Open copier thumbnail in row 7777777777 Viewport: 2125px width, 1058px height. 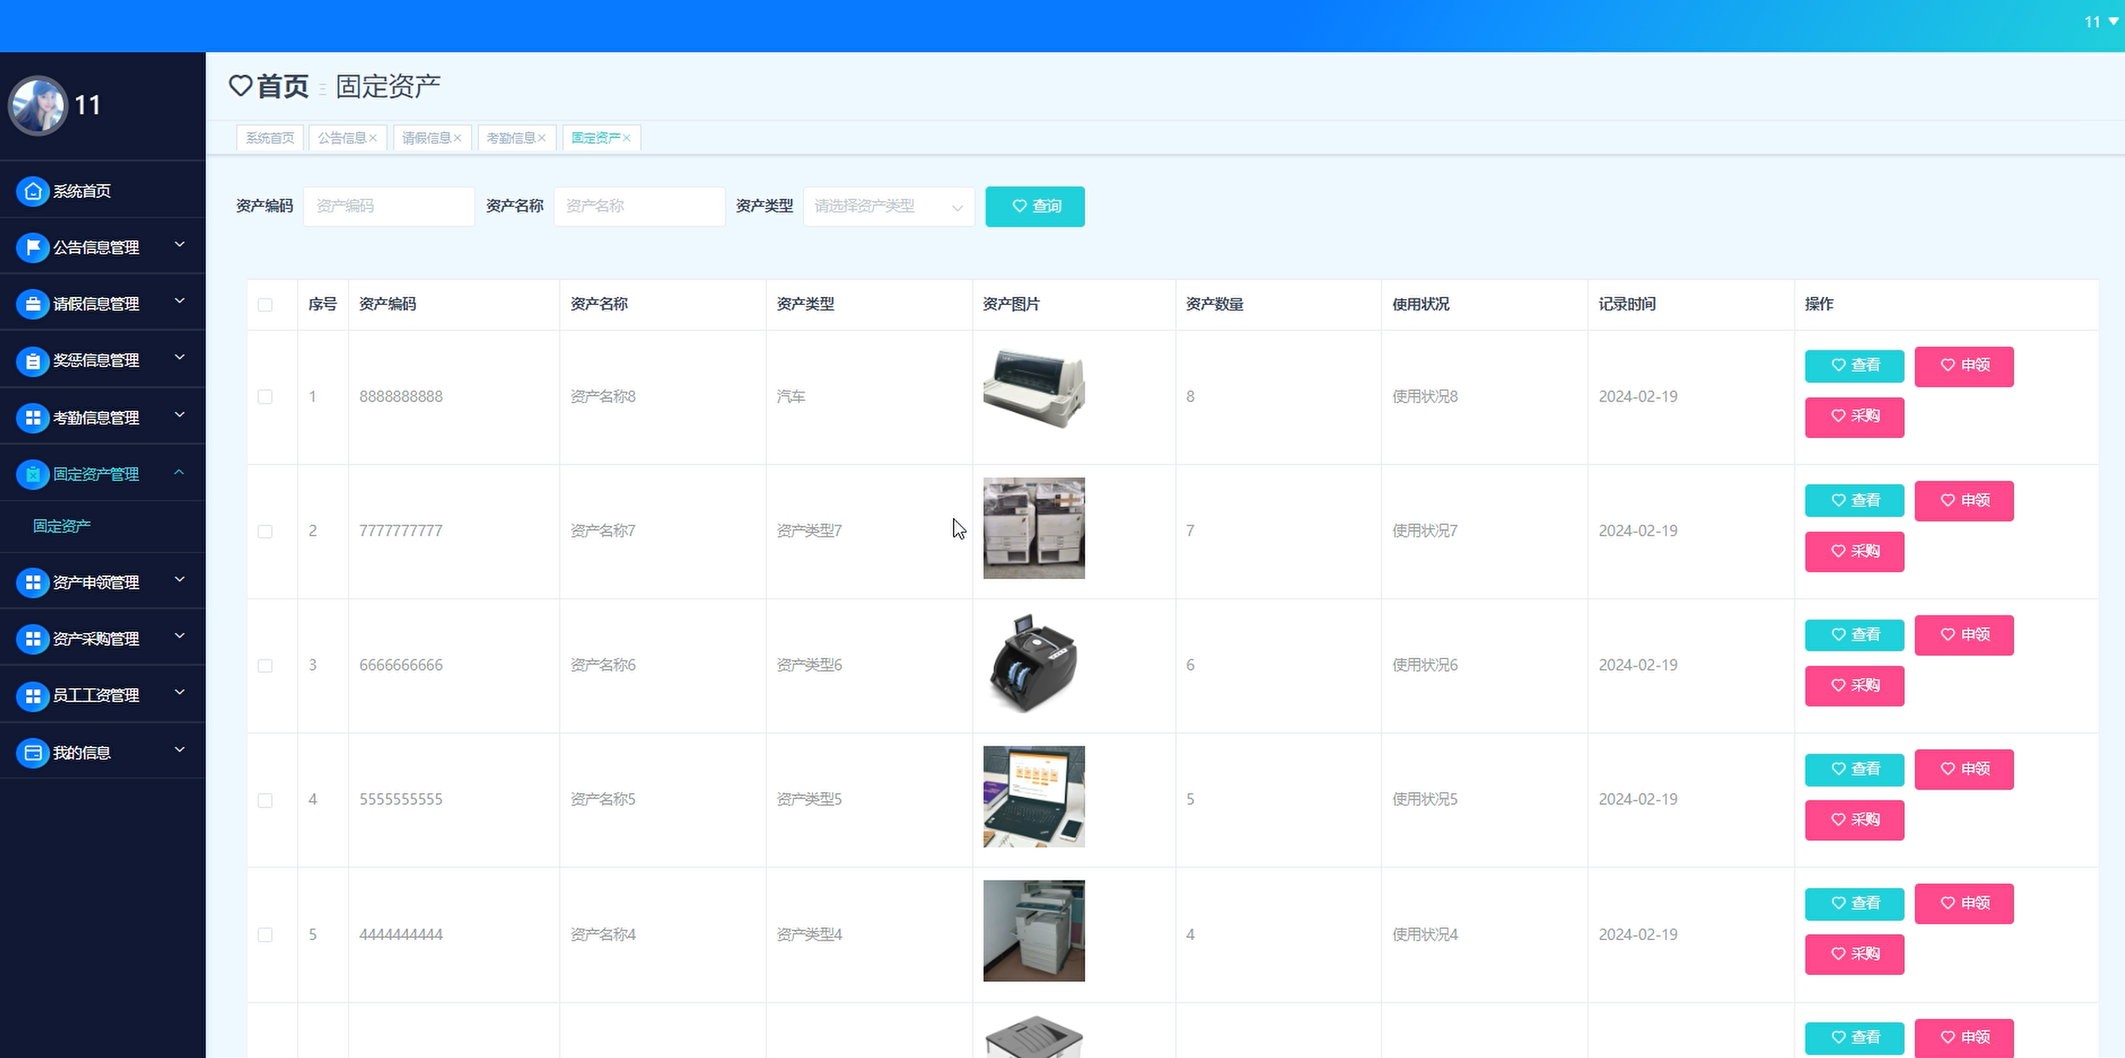(1034, 528)
